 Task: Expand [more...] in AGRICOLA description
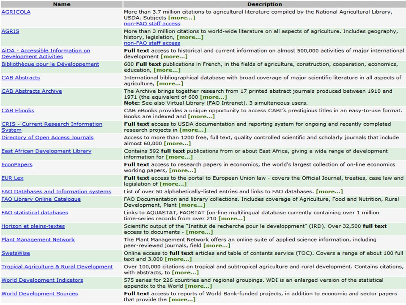coord(181,18)
